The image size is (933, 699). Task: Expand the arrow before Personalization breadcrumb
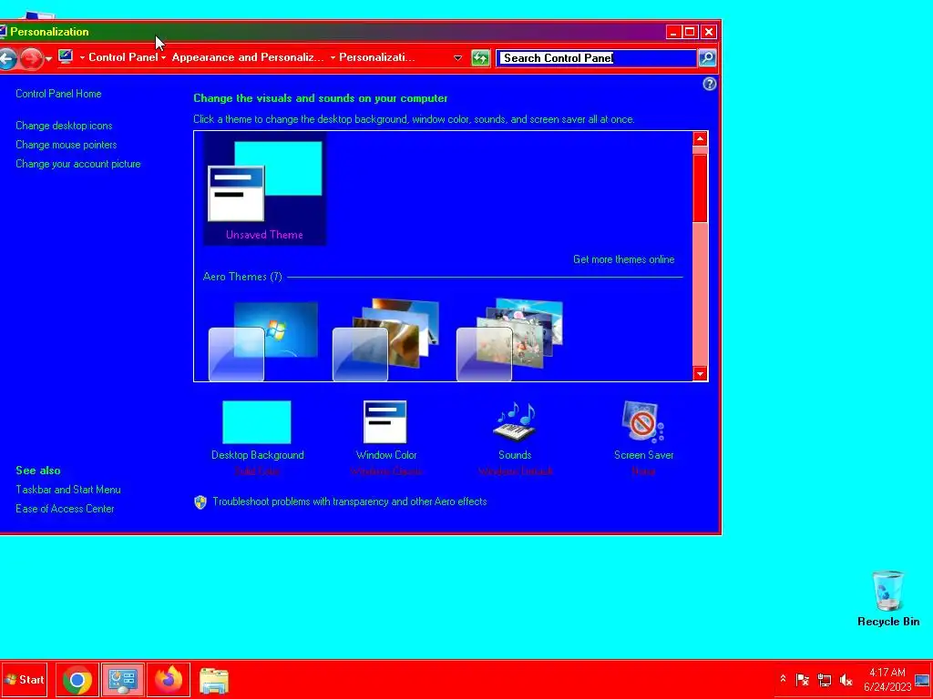coord(333,57)
